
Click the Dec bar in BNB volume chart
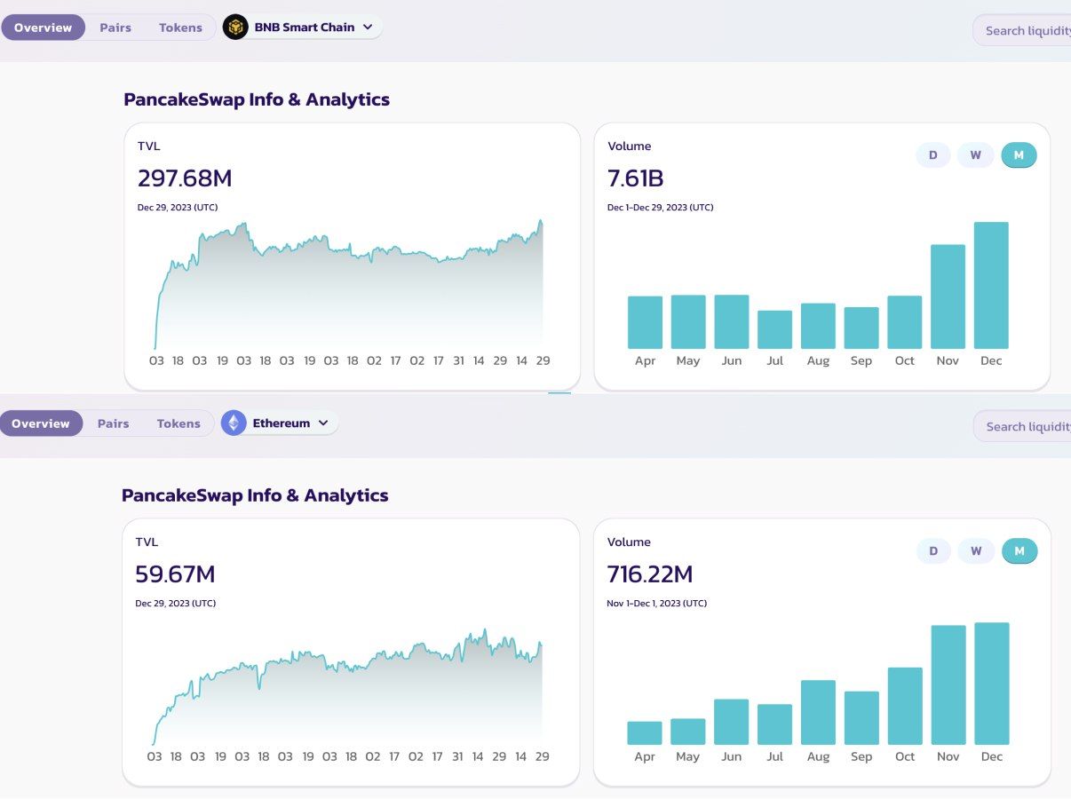click(991, 286)
